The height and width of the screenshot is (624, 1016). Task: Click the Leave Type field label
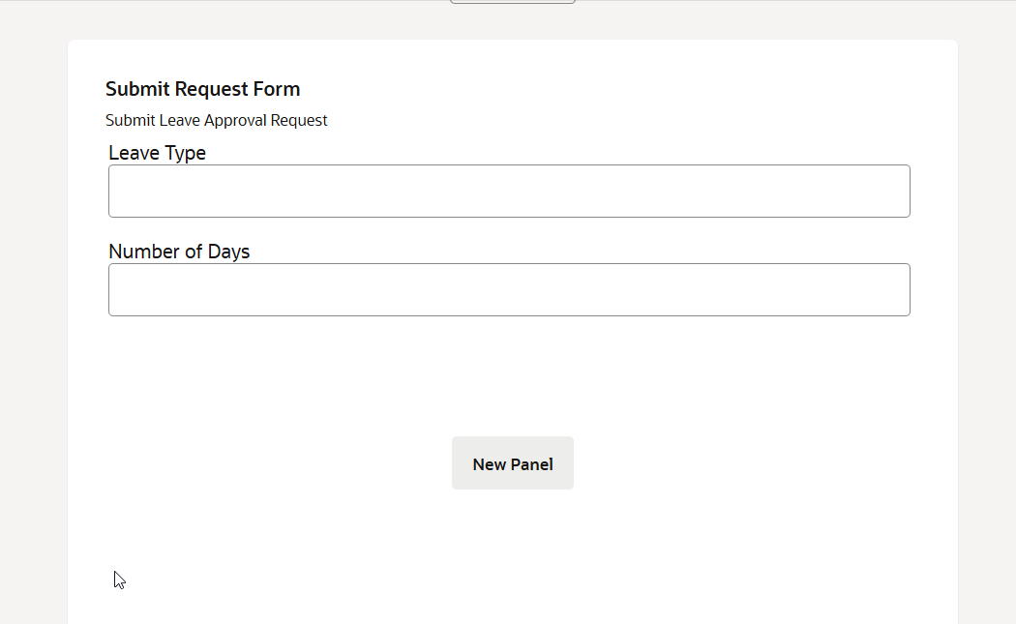coord(157,153)
